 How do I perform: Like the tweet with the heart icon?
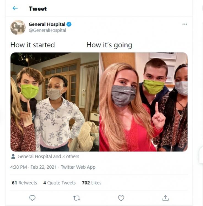[121, 198]
